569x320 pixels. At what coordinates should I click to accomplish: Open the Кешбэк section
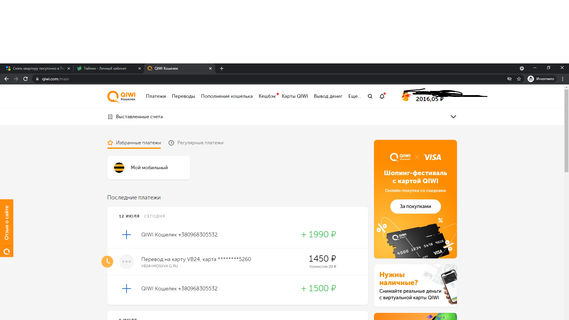[x=267, y=96]
